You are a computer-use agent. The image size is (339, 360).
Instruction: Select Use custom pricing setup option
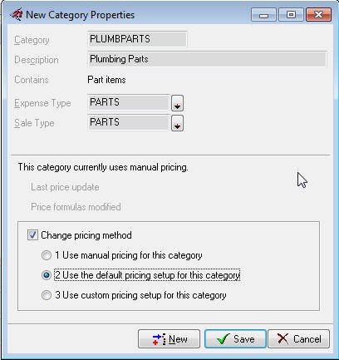[x=47, y=295]
